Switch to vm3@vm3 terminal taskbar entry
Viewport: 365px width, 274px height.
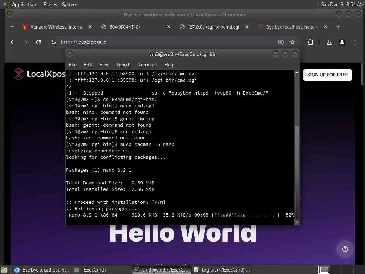(x=162, y=270)
